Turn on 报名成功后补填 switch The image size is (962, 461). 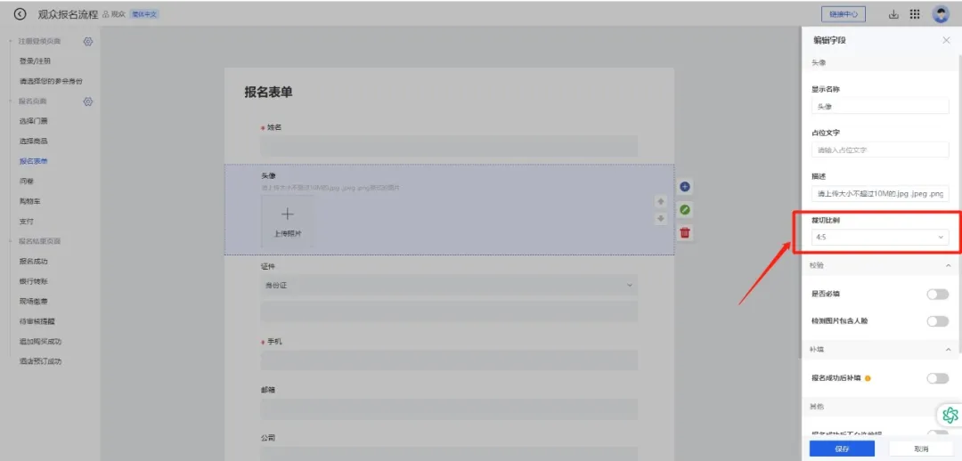(937, 378)
